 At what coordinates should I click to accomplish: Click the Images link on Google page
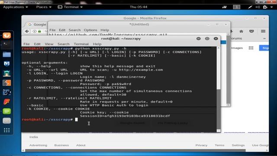[x=237, y=48]
